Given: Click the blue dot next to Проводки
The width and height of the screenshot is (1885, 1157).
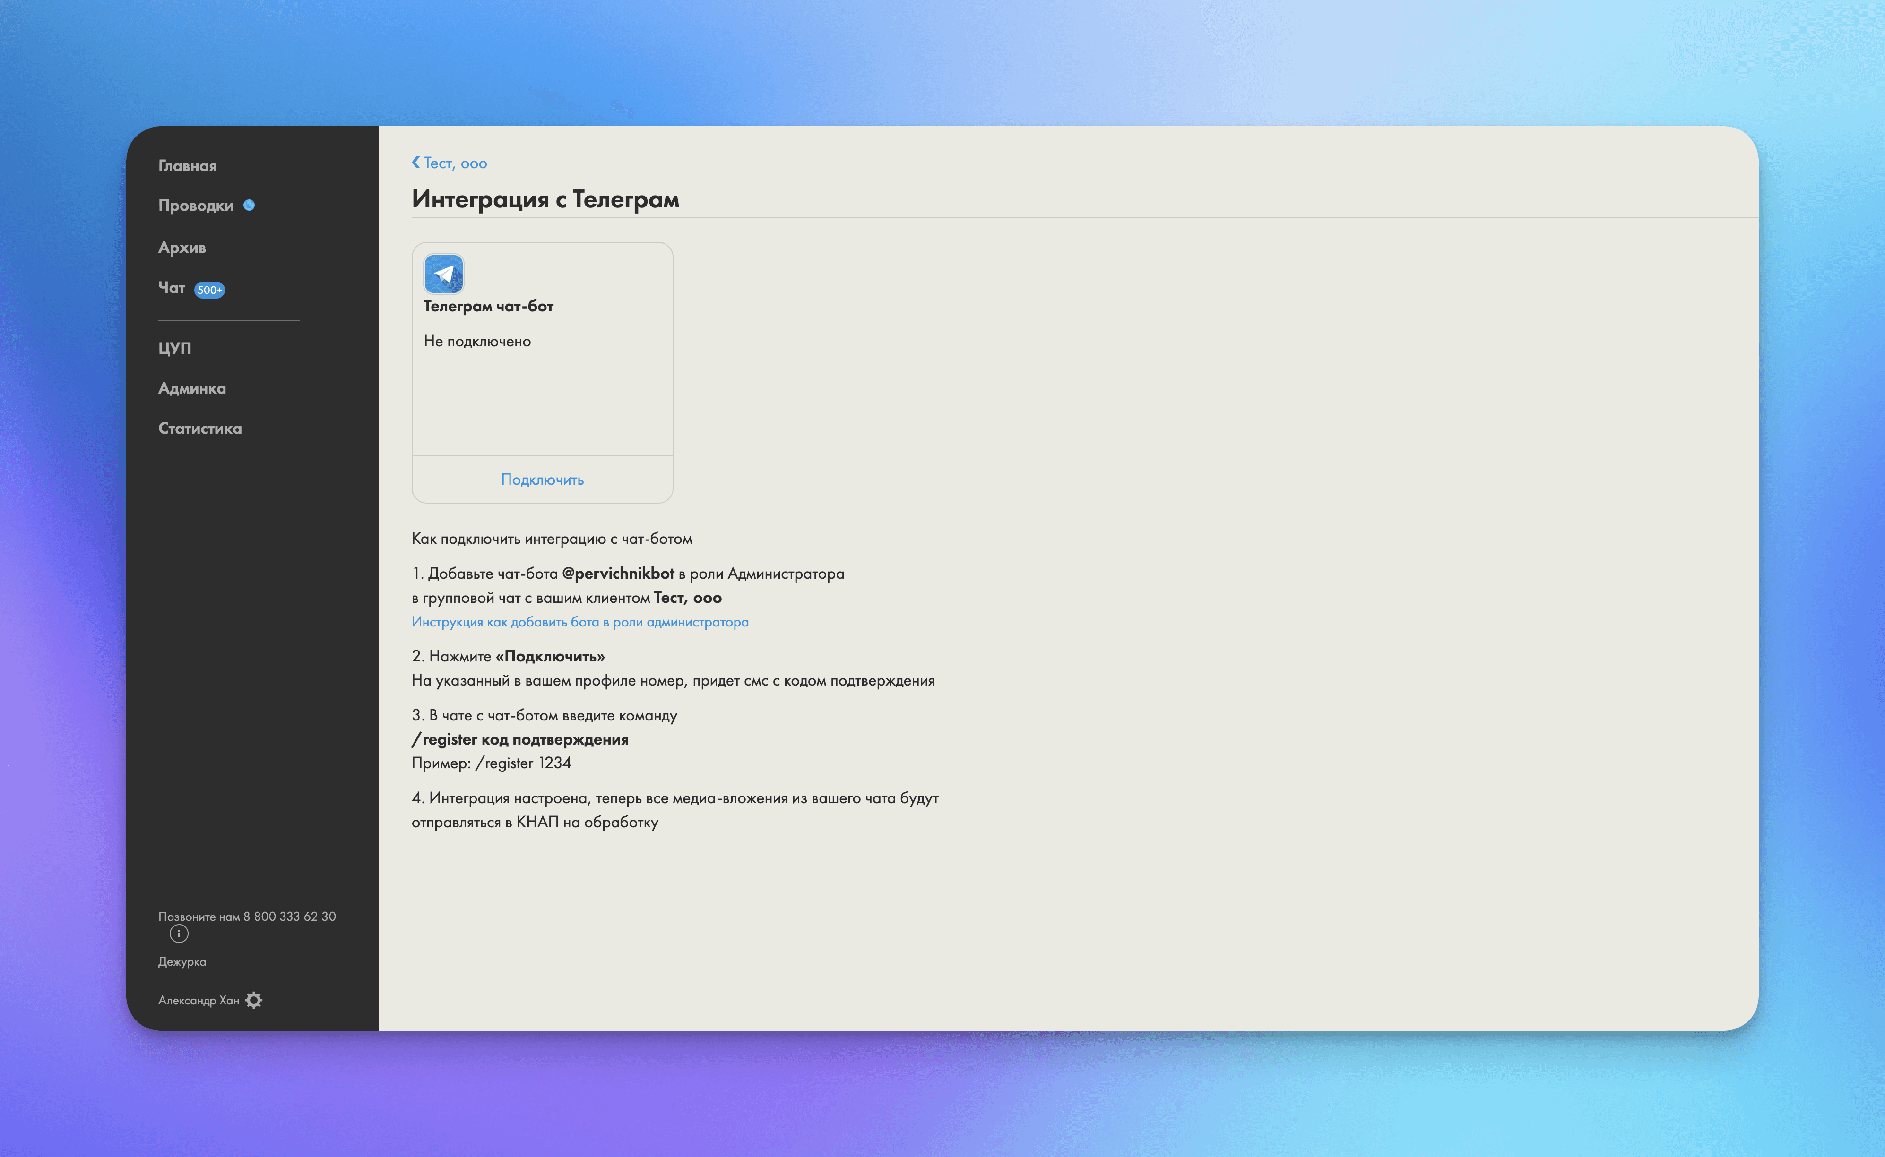Looking at the screenshot, I should [x=249, y=205].
